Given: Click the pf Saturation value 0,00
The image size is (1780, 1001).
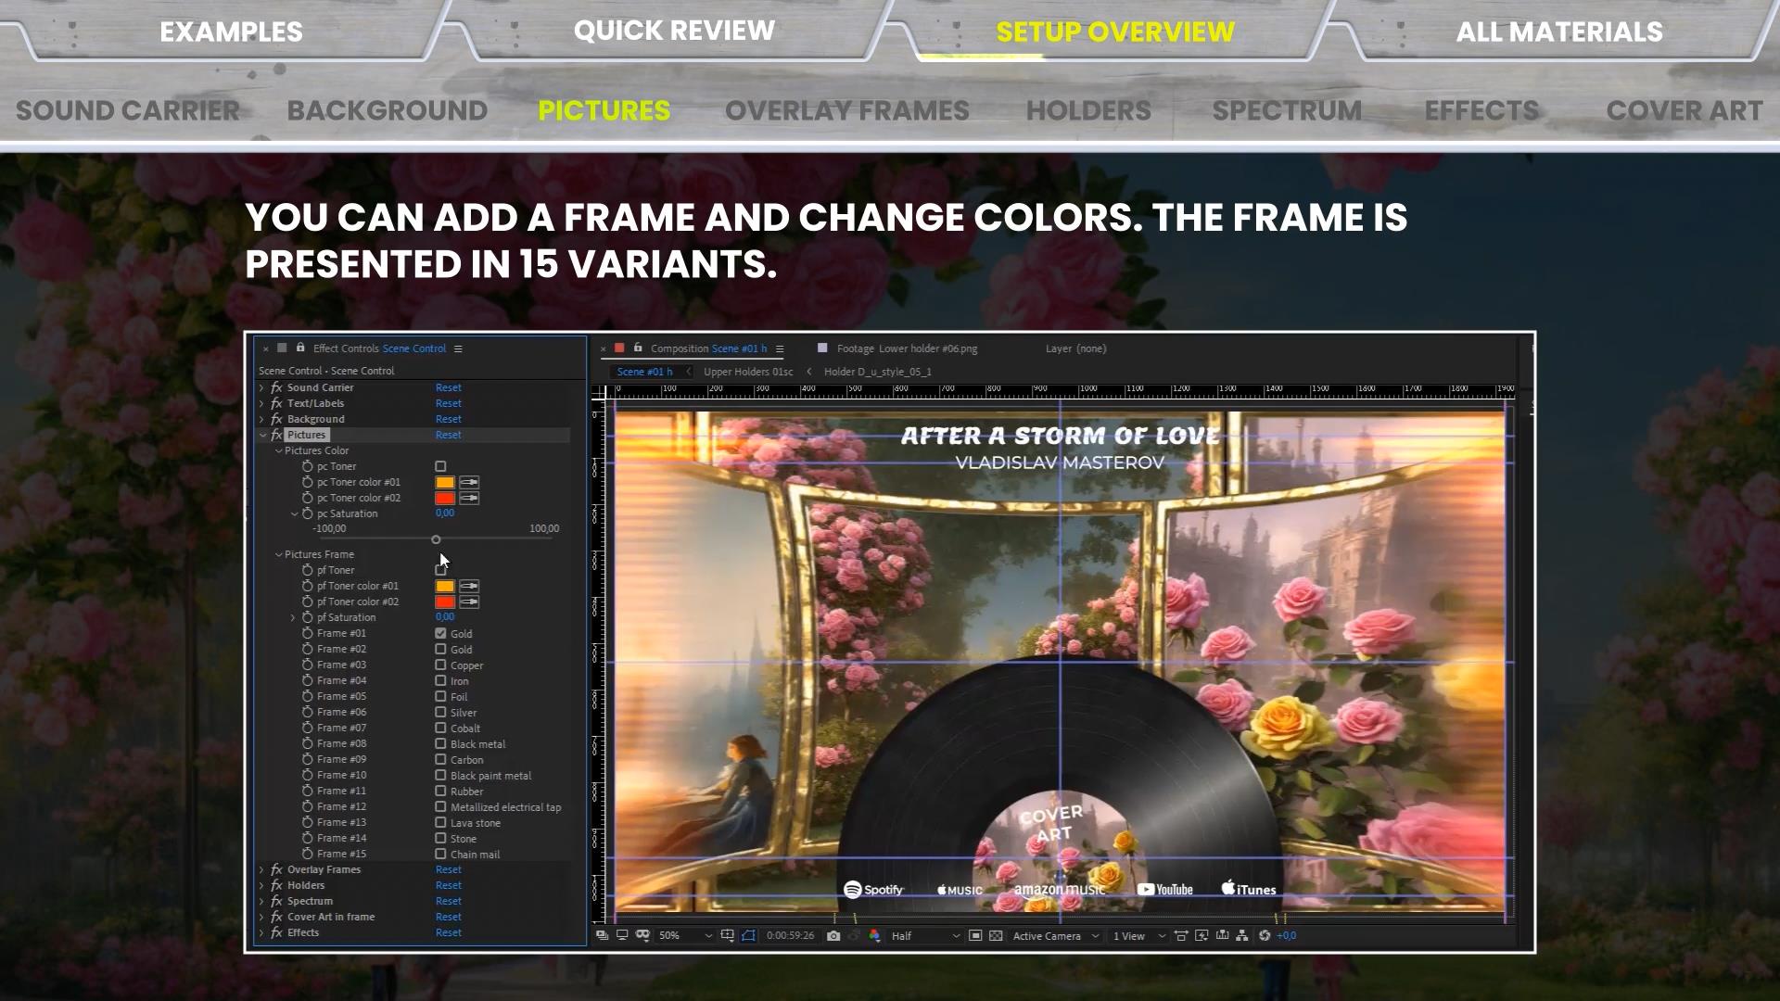Looking at the screenshot, I should (445, 617).
